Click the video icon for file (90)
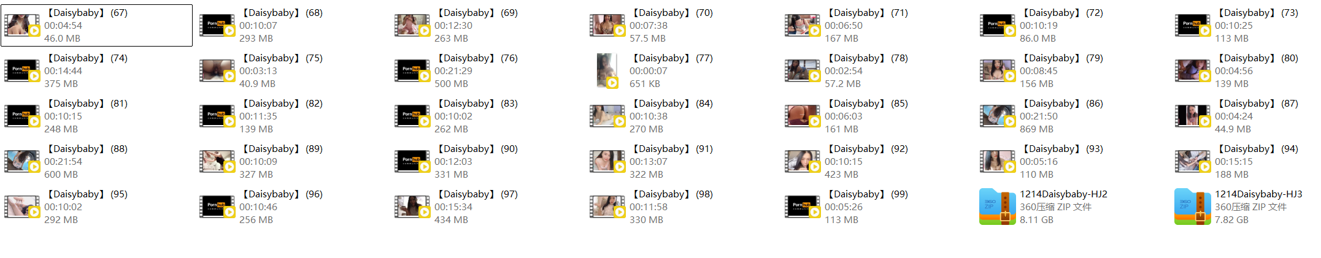This screenshot has width=1321, height=258. (x=412, y=161)
